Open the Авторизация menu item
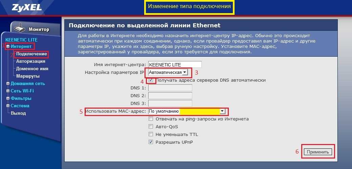352x169 pixels. [x=30, y=61]
